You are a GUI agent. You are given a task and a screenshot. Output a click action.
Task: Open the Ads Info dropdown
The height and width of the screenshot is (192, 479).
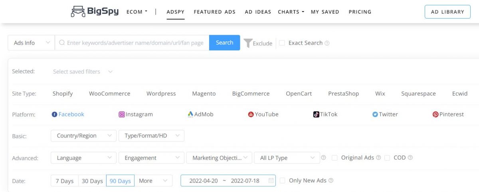(31, 43)
